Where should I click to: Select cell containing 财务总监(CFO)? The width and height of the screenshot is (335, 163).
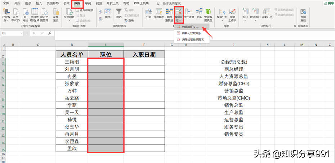[x=234, y=83]
